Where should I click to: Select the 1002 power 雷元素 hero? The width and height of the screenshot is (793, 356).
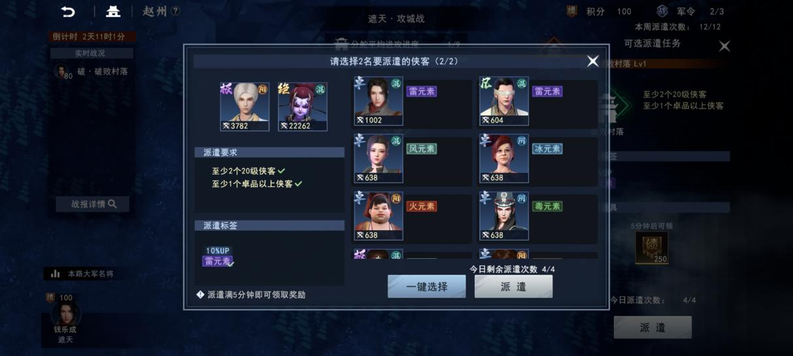click(379, 101)
